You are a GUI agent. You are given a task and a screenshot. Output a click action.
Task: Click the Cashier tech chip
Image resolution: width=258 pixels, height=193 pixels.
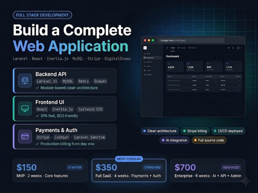tap(62, 137)
